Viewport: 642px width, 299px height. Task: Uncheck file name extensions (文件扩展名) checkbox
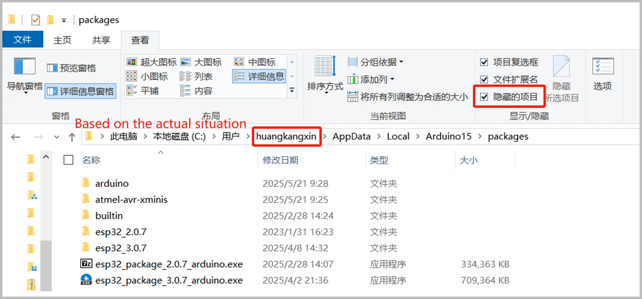pyautogui.click(x=484, y=80)
